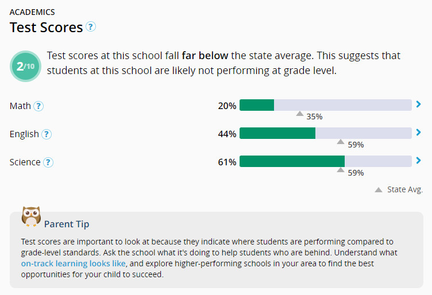Image resolution: width=432 pixels, height=295 pixels.
Task: Click the owl Parent Tip icon
Action: click(31, 218)
